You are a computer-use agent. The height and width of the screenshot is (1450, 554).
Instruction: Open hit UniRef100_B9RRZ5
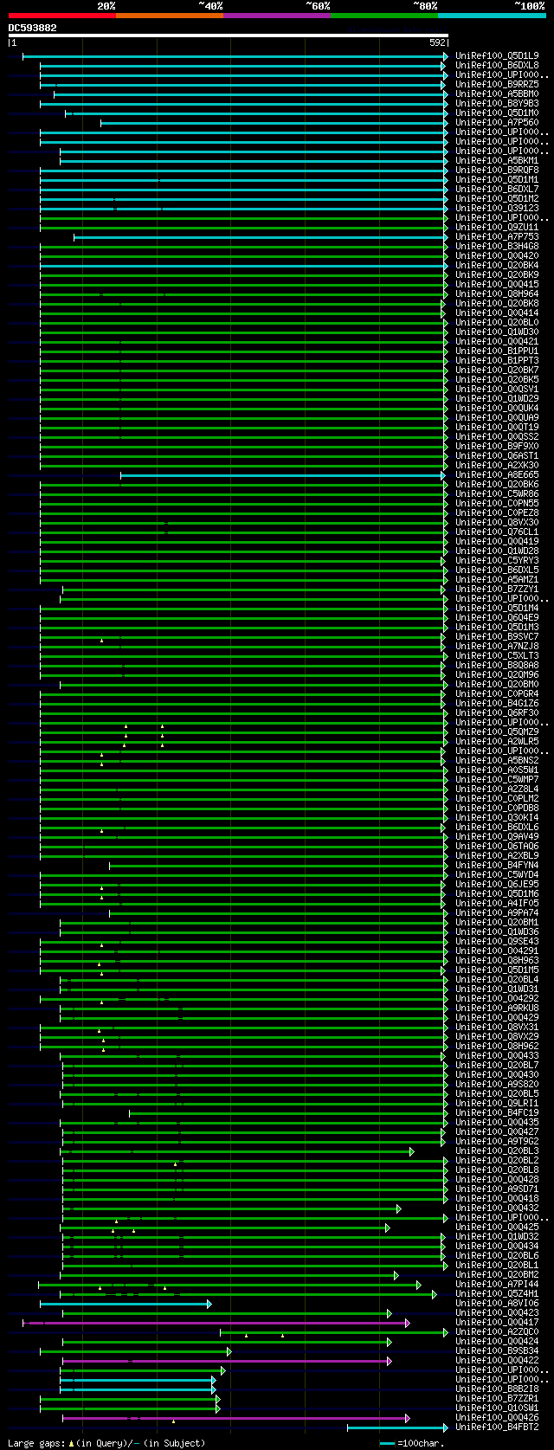pyautogui.click(x=497, y=84)
